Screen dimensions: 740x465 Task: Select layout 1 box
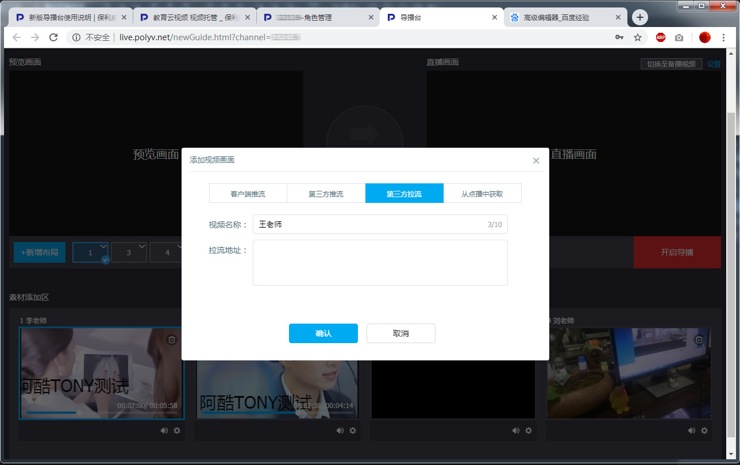coord(90,252)
